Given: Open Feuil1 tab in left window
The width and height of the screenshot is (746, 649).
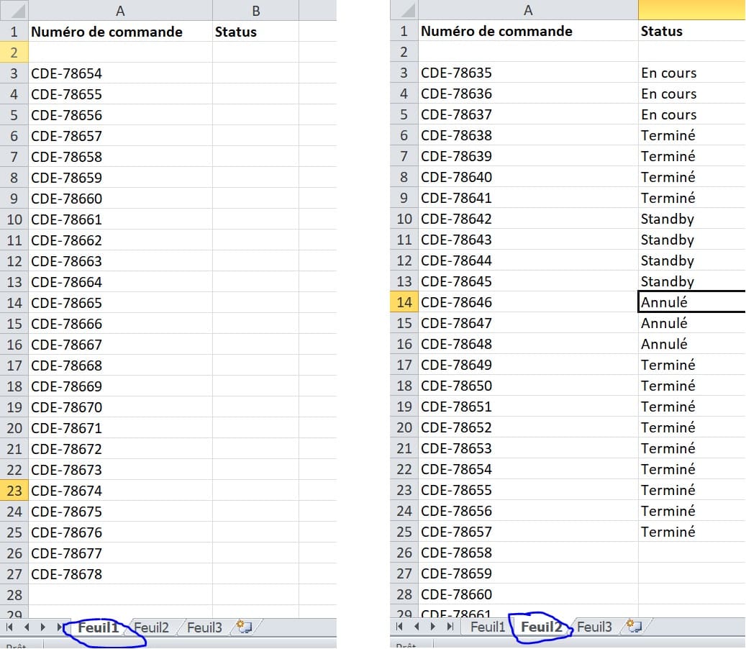Looking at the screenshot, I should click(x=98, y=627).
